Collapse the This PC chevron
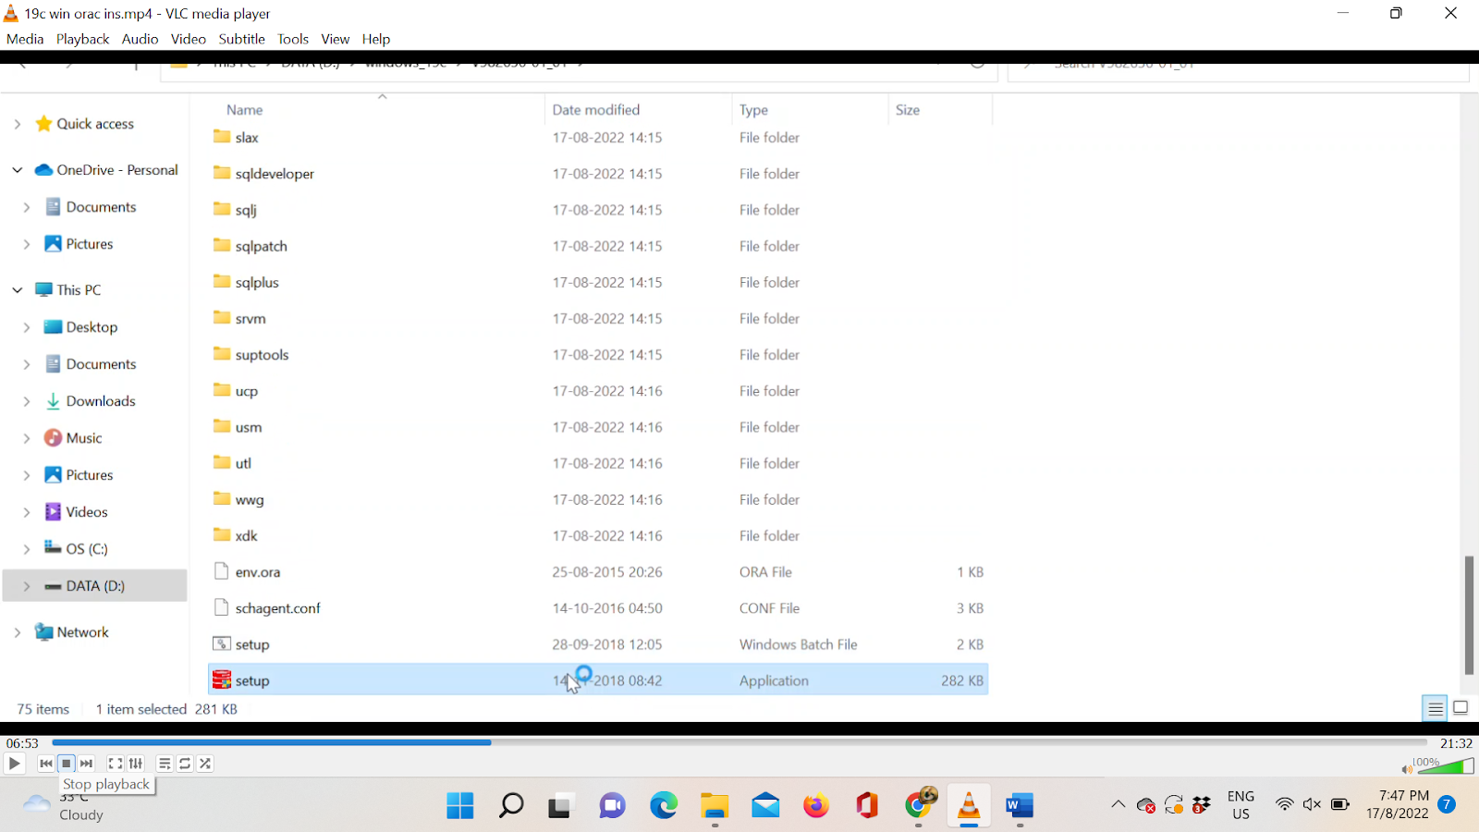Image resolution: width=1479 pixels, height=832 pixels. click(x=18, y=290)
